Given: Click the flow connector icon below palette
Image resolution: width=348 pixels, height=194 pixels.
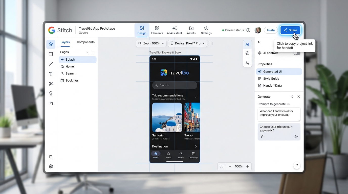Looking at the screenshot, I should pos(247,63).
